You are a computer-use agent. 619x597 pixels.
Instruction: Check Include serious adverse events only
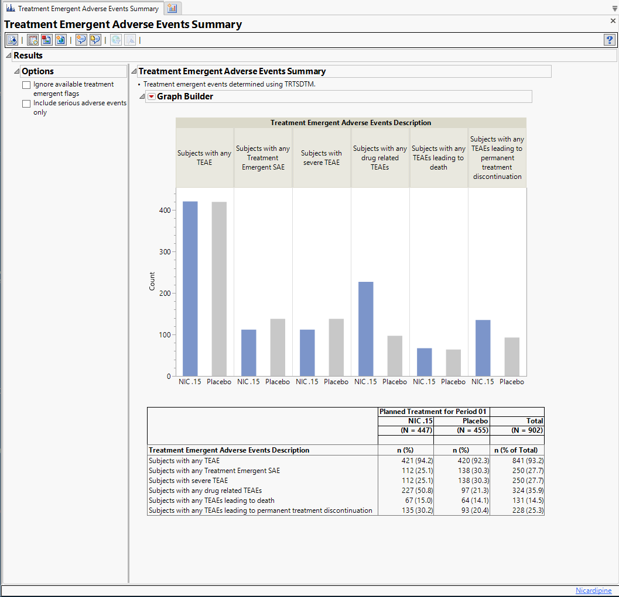coord(26,104)
